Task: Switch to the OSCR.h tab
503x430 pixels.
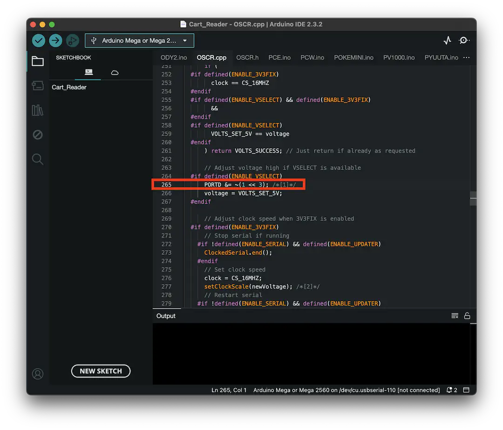Action: pos(247,57)
